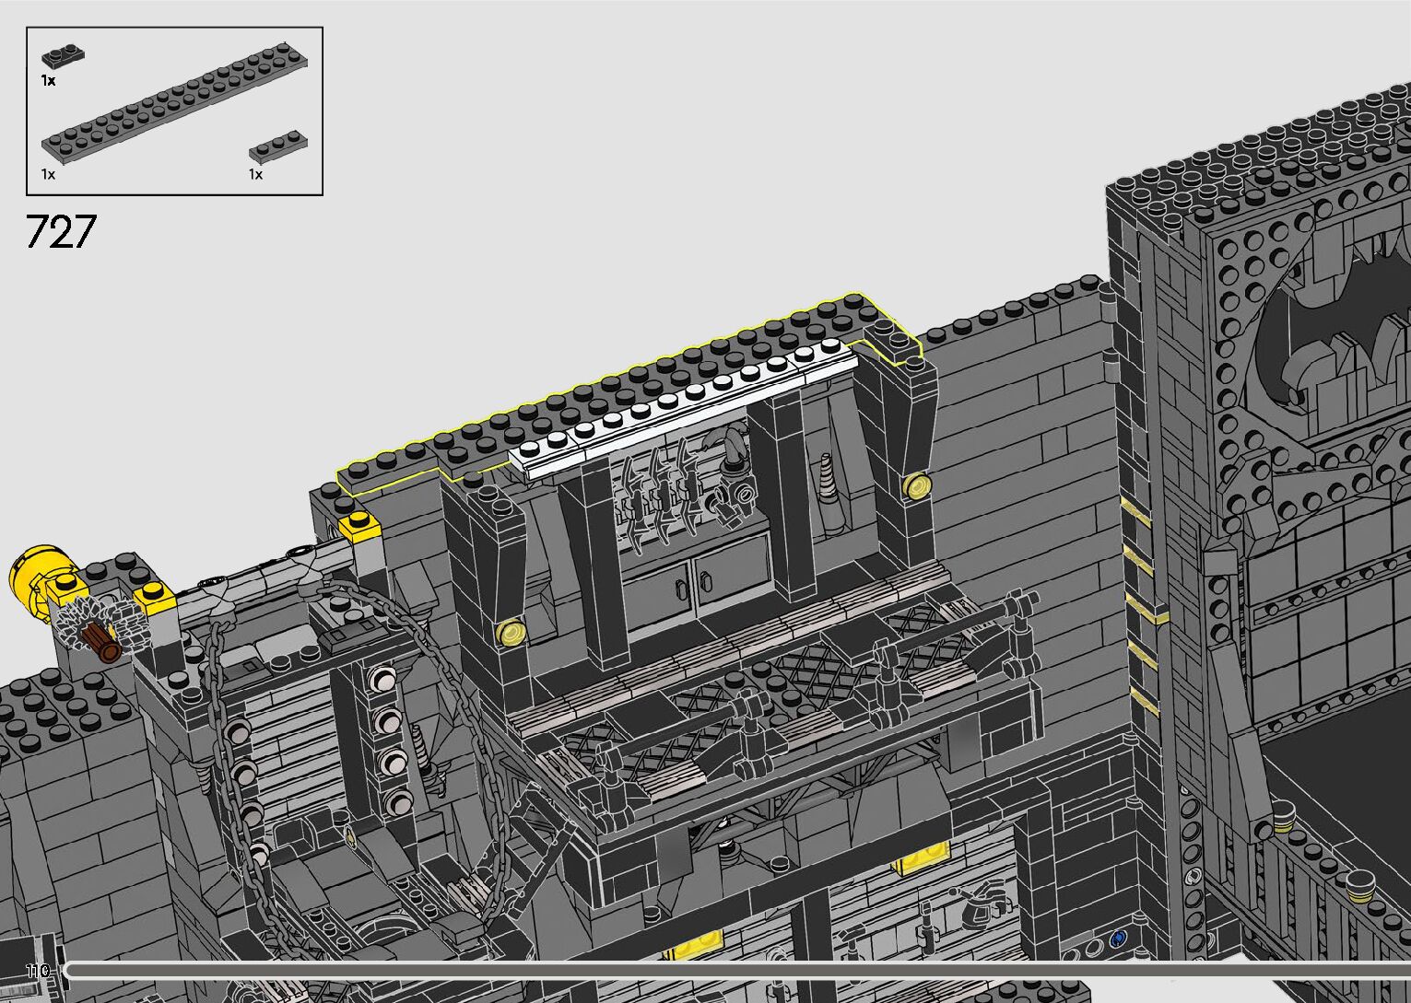Click the 1x label under the short plate

[256, 174]
